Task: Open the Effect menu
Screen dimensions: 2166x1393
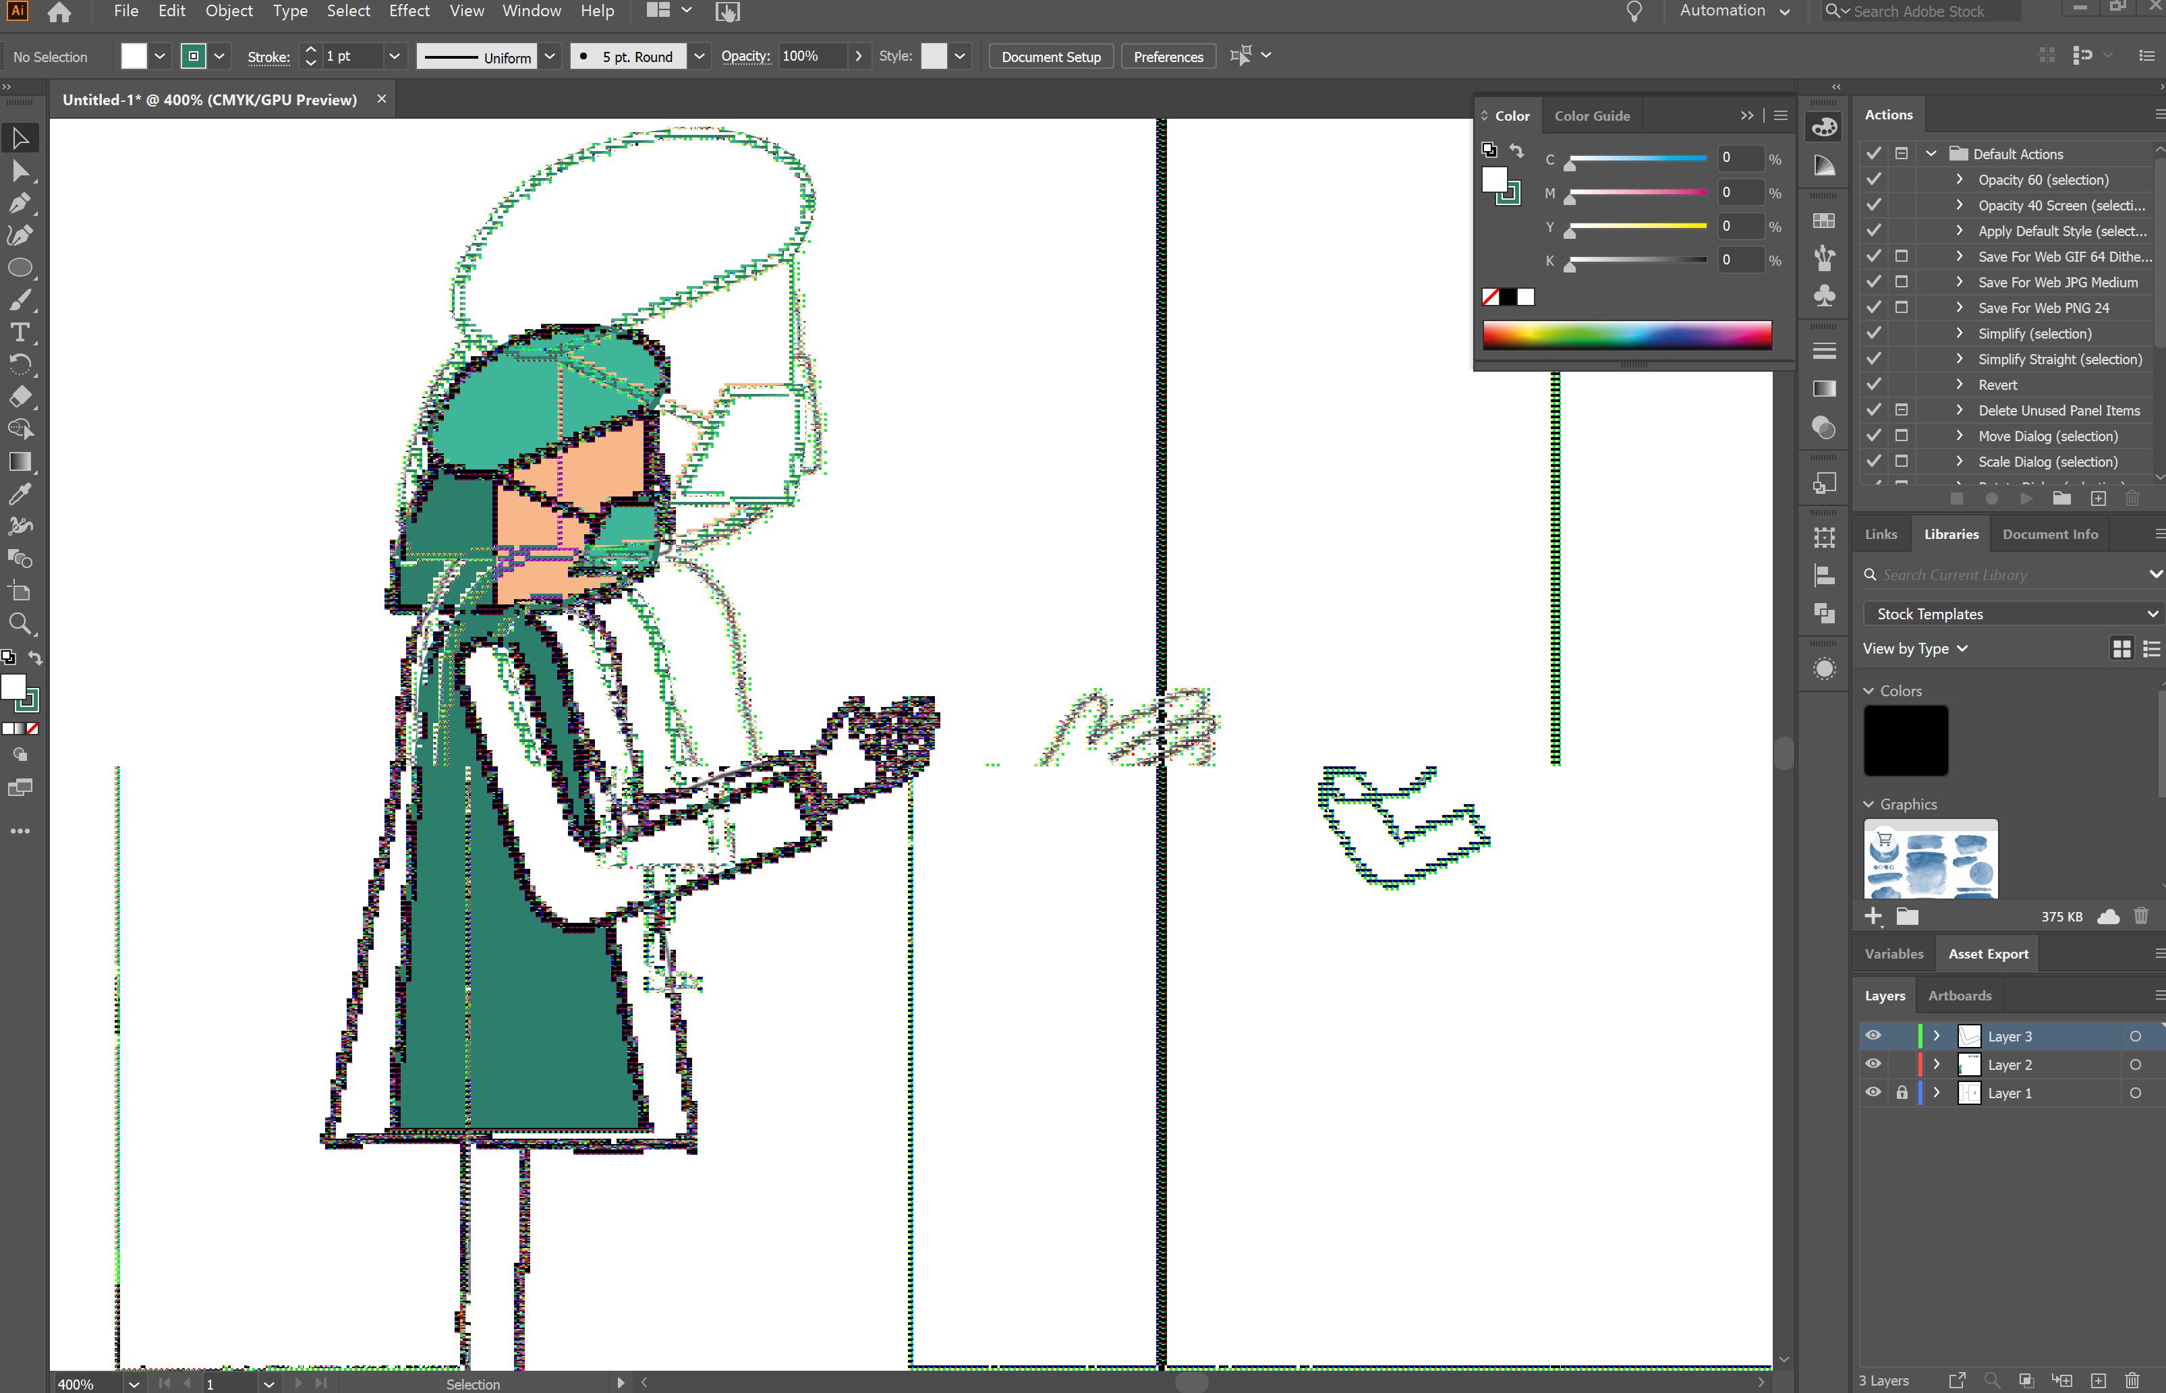Action: pos(409,11)
